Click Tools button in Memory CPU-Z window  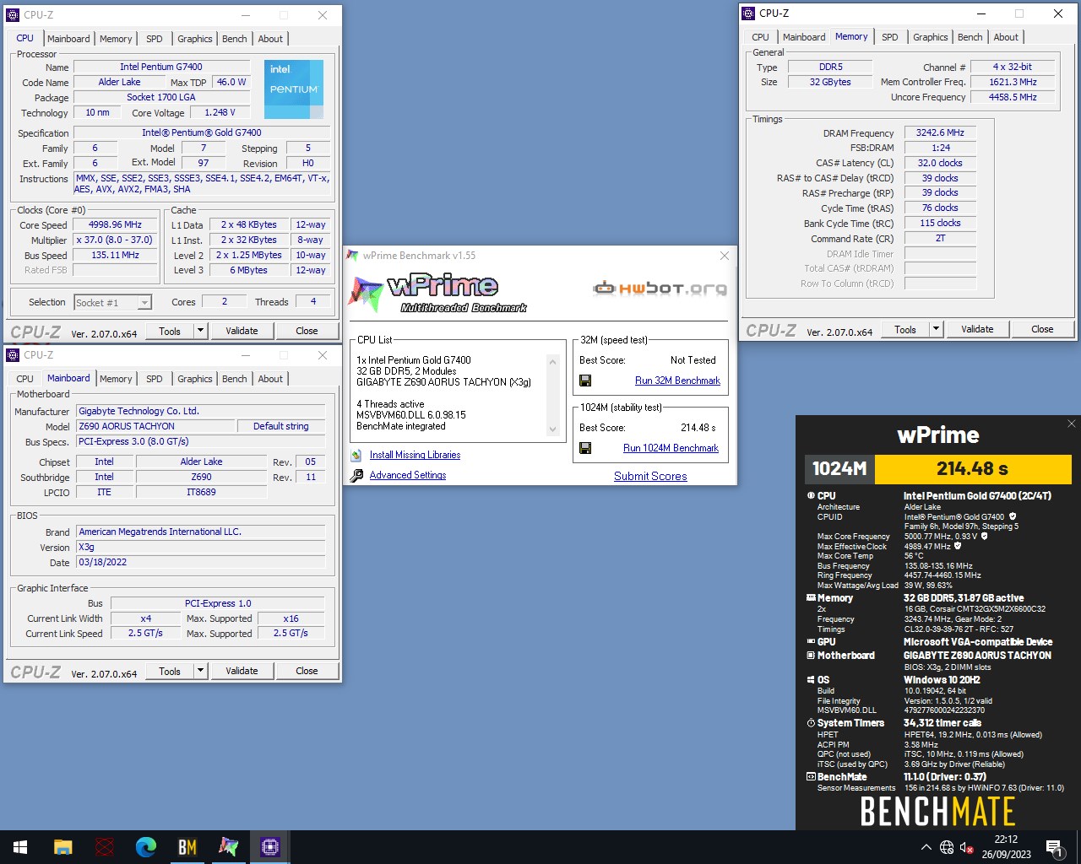click(x=905, y=329)
